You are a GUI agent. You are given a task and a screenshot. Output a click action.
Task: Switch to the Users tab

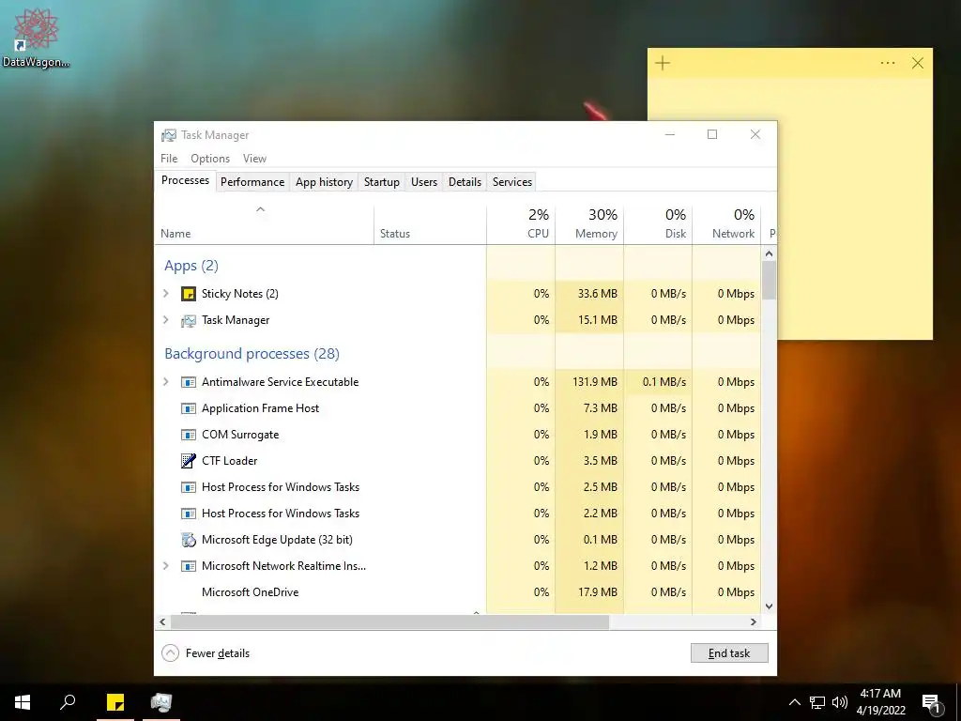pos(424,182)
